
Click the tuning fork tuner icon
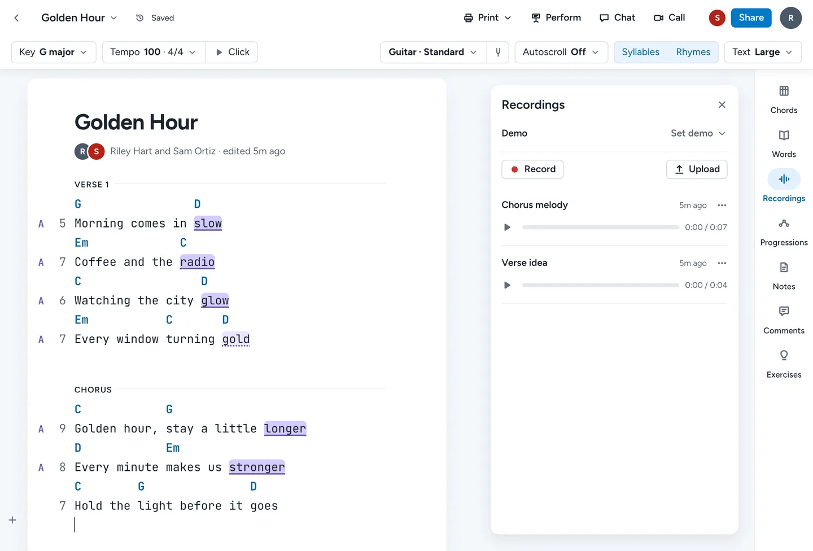coord(498,52)
